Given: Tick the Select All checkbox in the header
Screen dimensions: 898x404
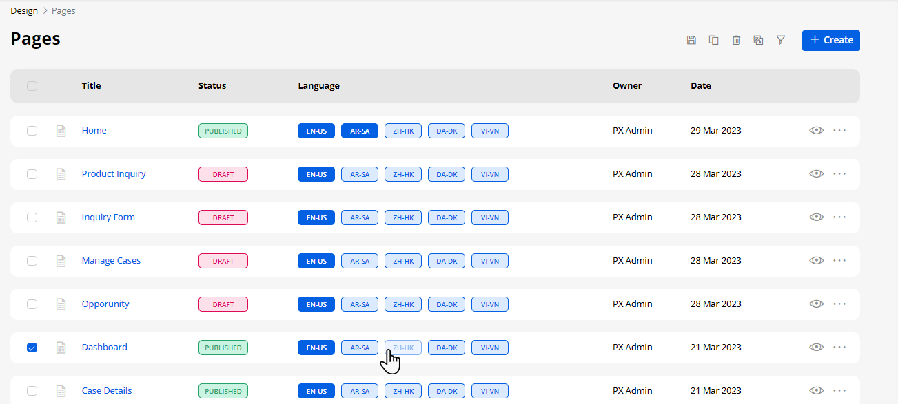Looking at the screenshot, I should tap(32, 86).
